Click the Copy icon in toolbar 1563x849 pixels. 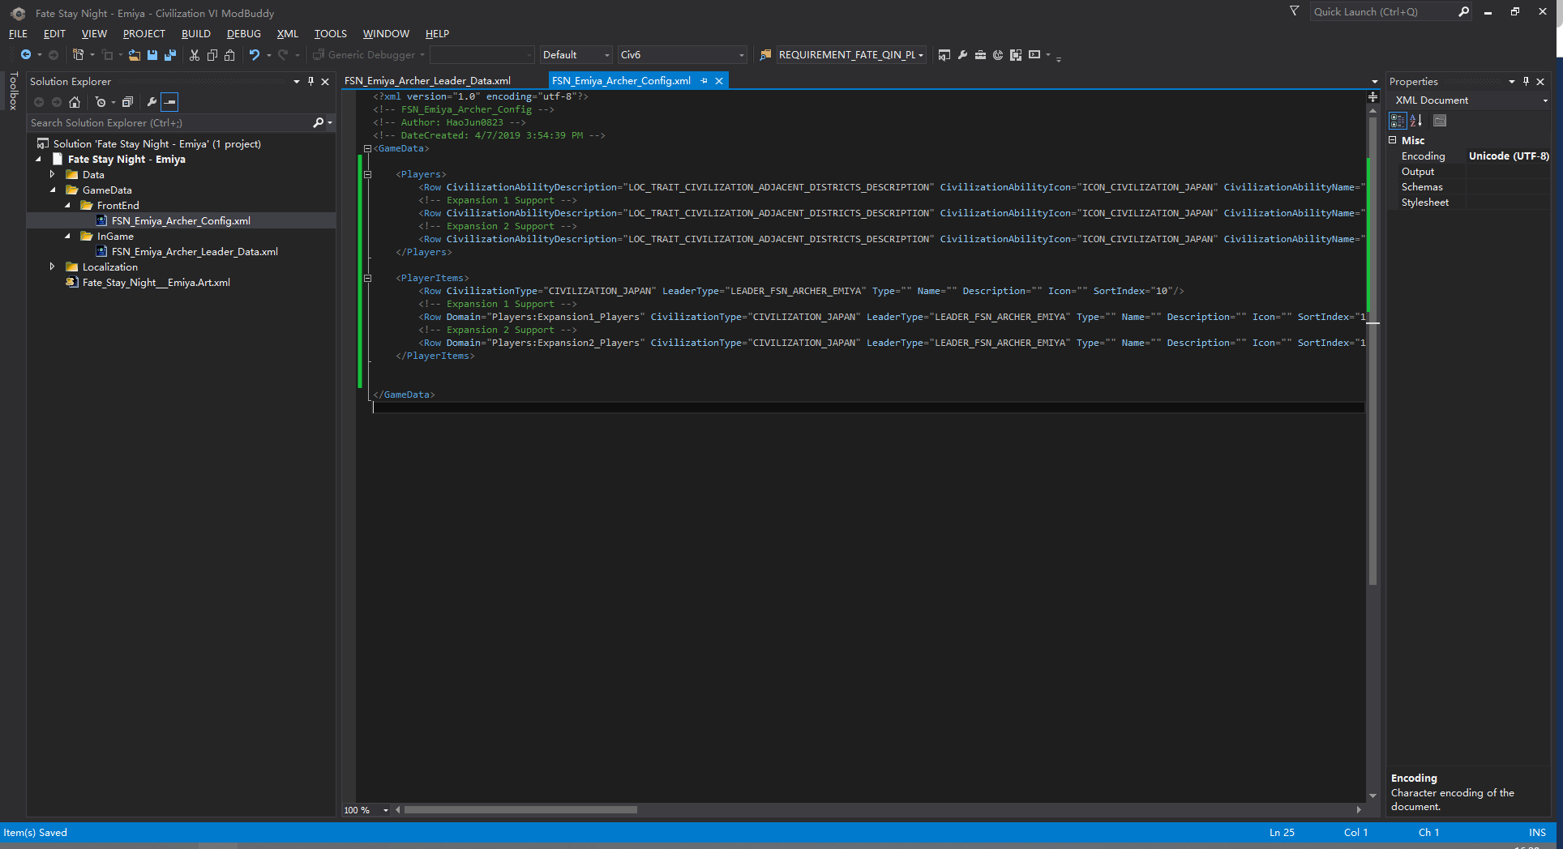[212, 55]
